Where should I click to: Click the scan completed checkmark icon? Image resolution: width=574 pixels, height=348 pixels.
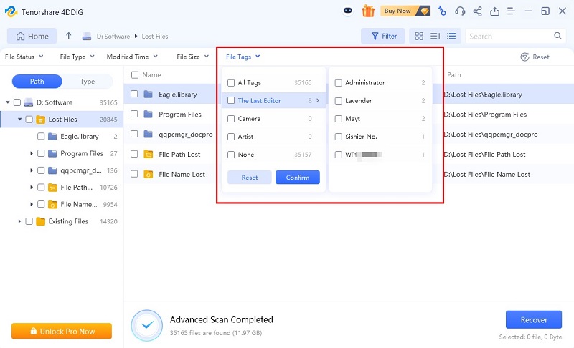click(x=147, y=325)
